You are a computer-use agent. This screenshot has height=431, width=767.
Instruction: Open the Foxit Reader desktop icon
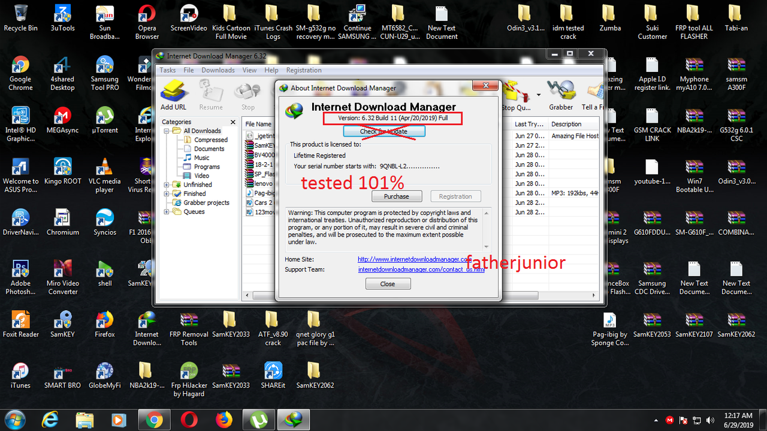[x=20, y=325]
